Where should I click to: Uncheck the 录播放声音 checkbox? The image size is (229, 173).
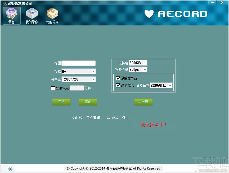click(x=118, y=78)
